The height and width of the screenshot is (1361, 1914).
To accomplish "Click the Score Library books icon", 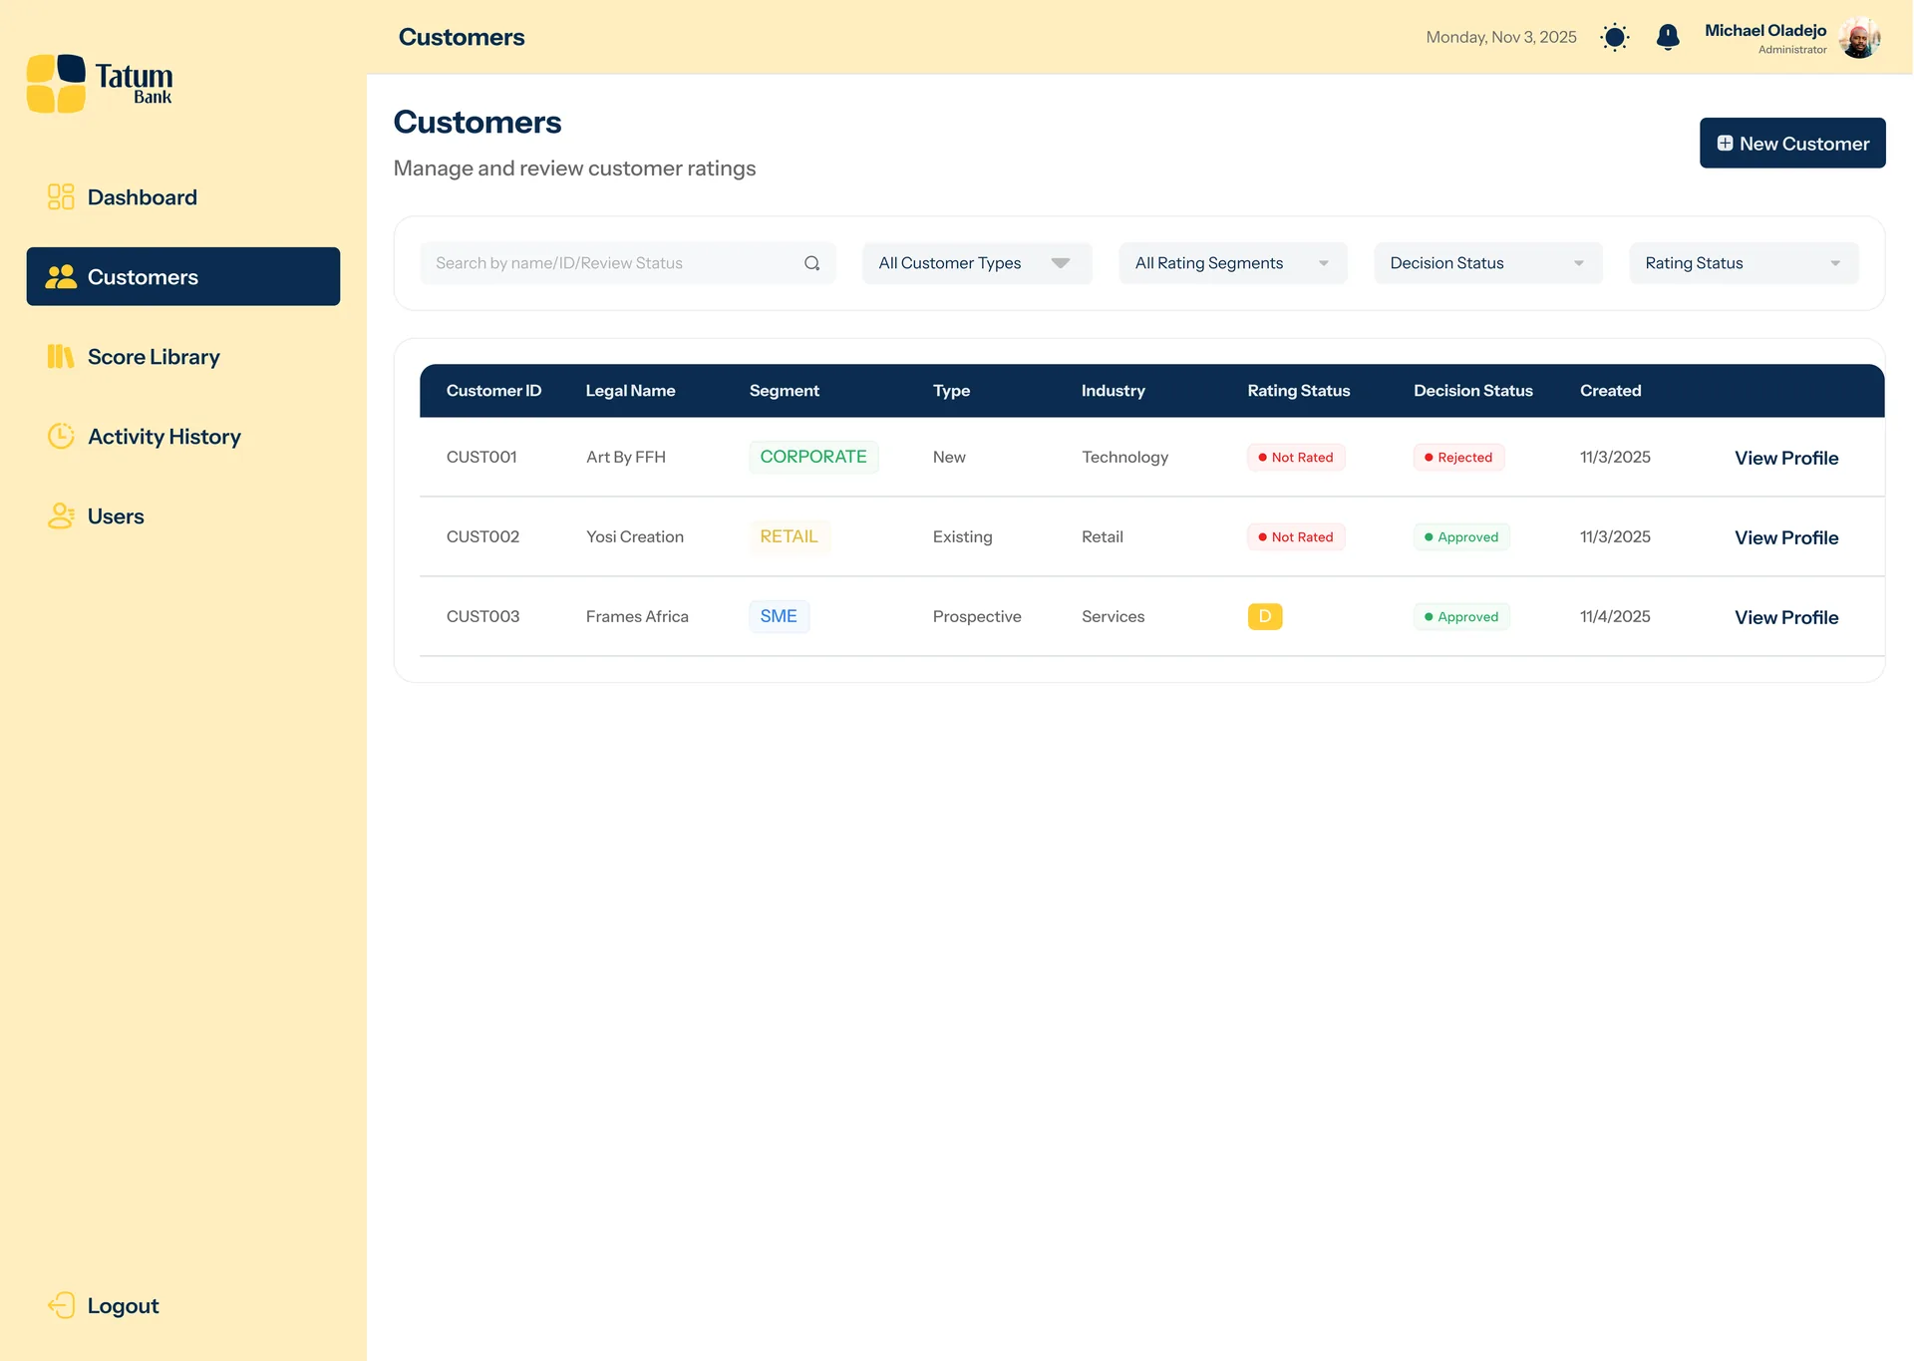I will (x=61, y=356).
